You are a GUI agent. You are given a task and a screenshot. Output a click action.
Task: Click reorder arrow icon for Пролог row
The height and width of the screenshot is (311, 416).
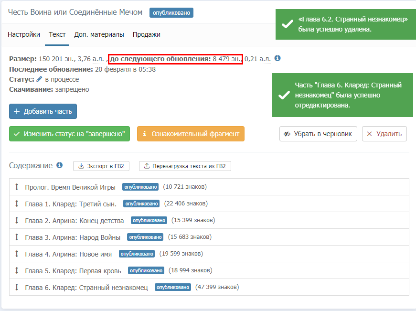(17, 187)
